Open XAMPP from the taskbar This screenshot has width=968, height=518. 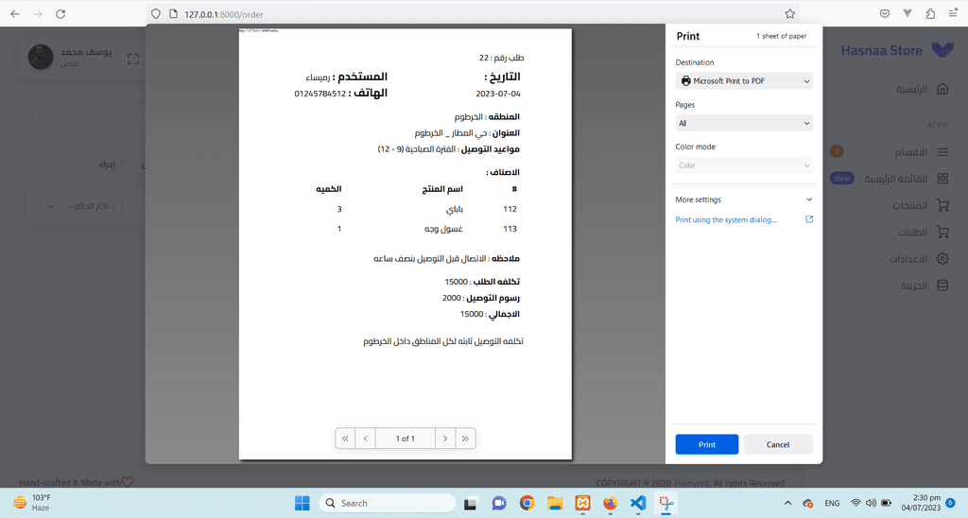tap(582, 503)
